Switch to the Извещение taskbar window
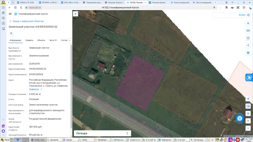The image size is (253, 142). [166, 140]
